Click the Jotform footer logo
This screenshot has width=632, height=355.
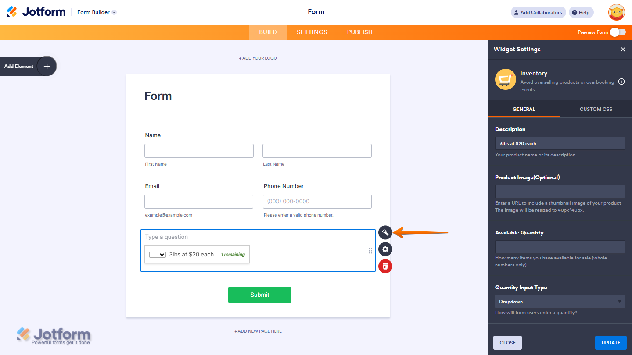[54, 336]
